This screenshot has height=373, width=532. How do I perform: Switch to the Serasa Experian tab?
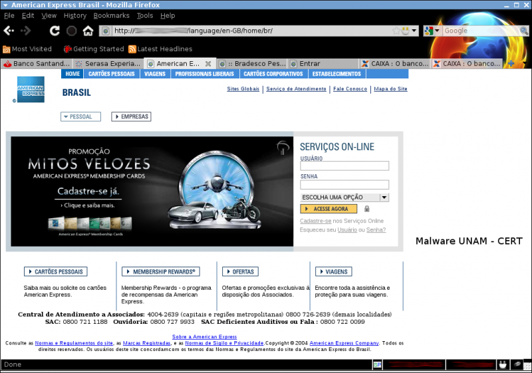coord(108,63)
